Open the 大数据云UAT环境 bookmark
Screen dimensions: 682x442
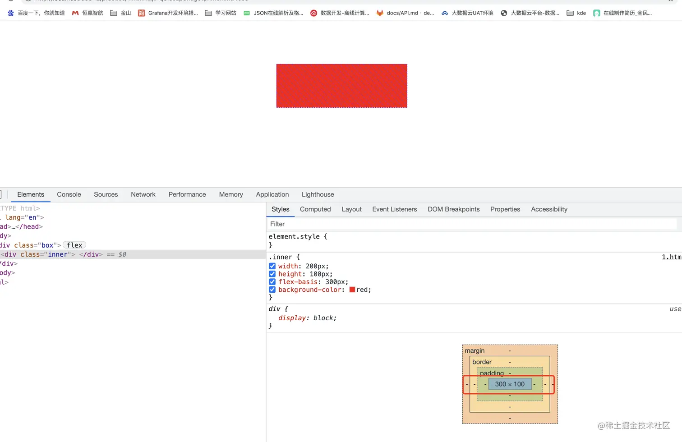[467, 13]
